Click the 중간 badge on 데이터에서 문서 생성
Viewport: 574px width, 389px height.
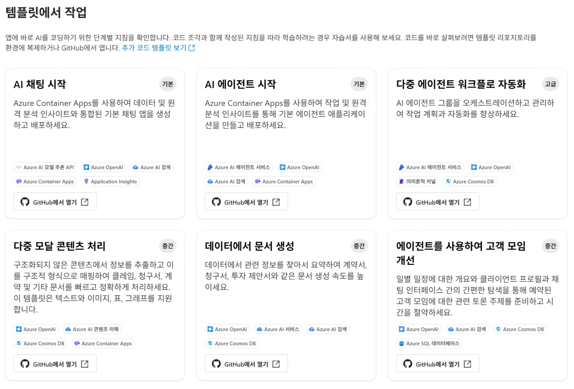(359, 246)
